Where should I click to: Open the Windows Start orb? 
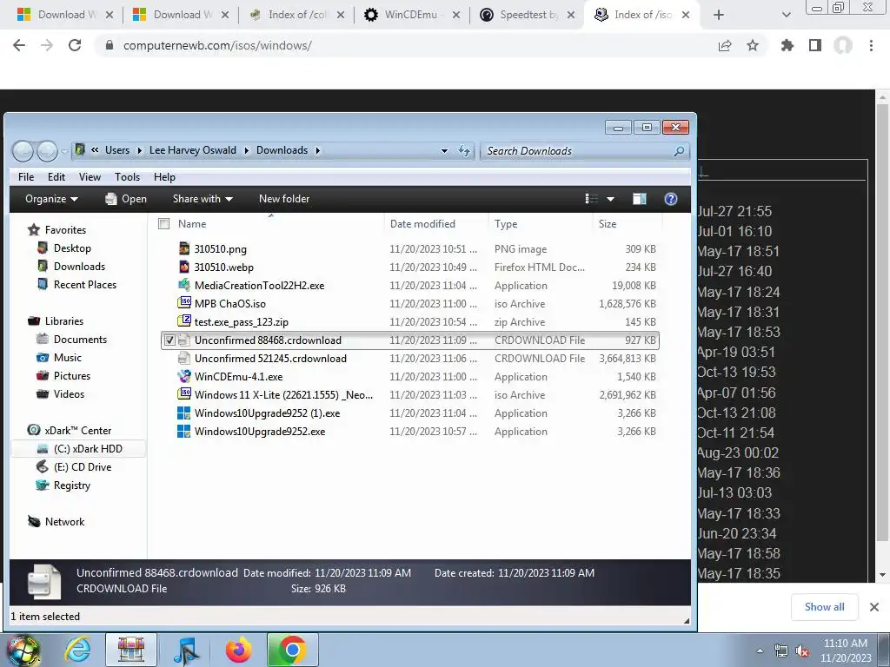tap(23, 650)
